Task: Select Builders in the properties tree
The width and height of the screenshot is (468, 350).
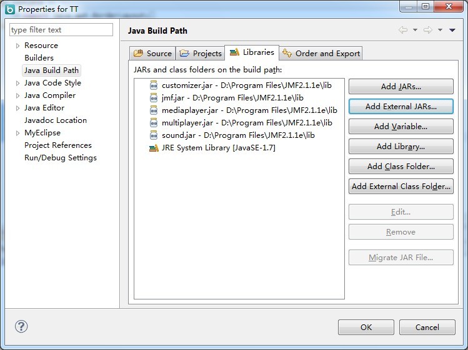Action: [x=39, y=58]
